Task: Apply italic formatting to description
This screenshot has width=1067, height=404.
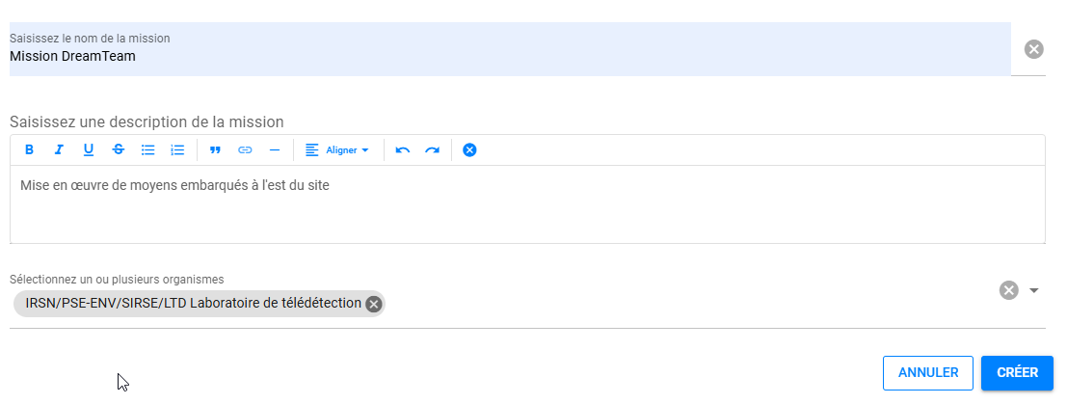Action: pyautogui.click(x=59, y=149)
